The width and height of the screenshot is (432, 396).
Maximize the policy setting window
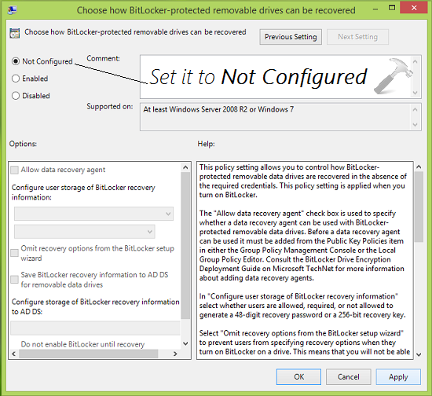pyautogui.click(x=392, y=8)
